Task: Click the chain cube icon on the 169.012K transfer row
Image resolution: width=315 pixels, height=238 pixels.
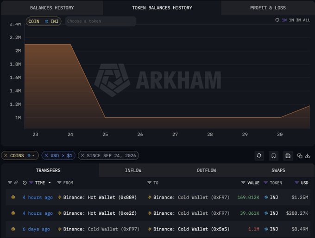Action: tap(13, 197)
